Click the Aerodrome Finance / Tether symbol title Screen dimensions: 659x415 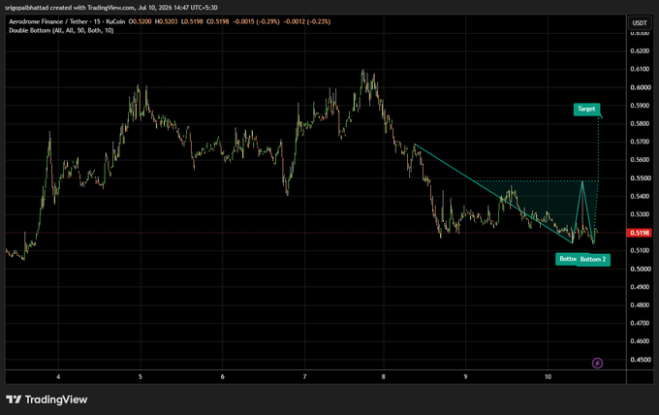tap(67, 21)
